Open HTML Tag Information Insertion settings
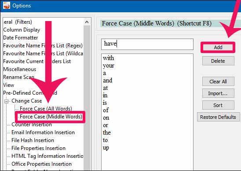The height and width of the screenshot is (171, 241). [47, 156]
